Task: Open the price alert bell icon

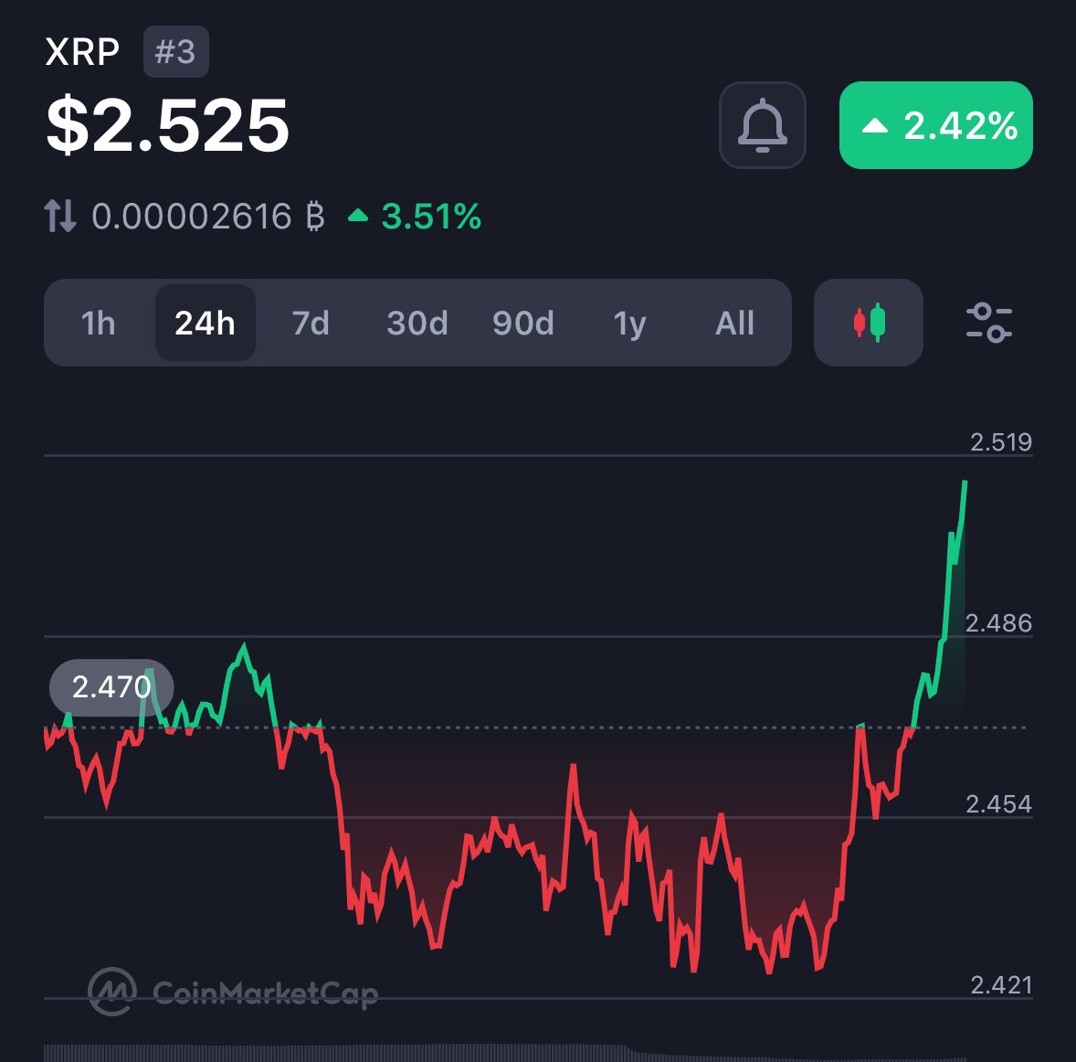Action: coord(763,125)
